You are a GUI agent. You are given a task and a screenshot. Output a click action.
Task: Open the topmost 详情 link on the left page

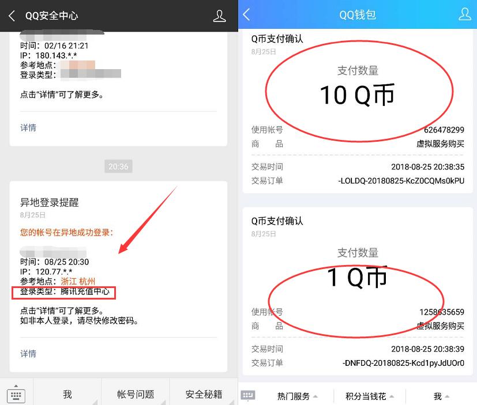pyautogui.click(x=28, y=127)
